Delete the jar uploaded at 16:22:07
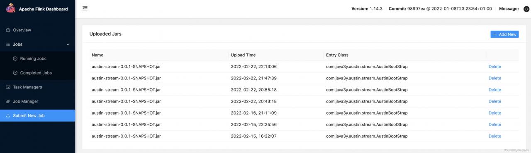This screenshot has height=153, width=531. [x=494, y=136]
